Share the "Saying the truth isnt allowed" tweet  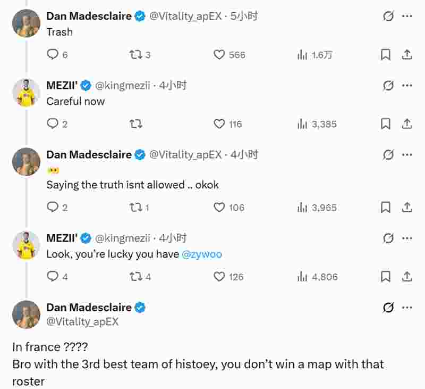406,208
